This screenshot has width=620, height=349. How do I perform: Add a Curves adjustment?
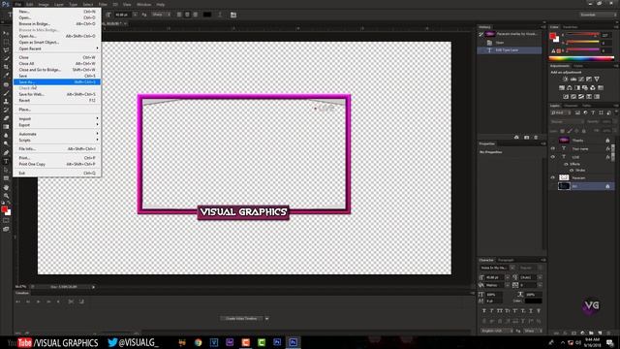coord(581,79)
